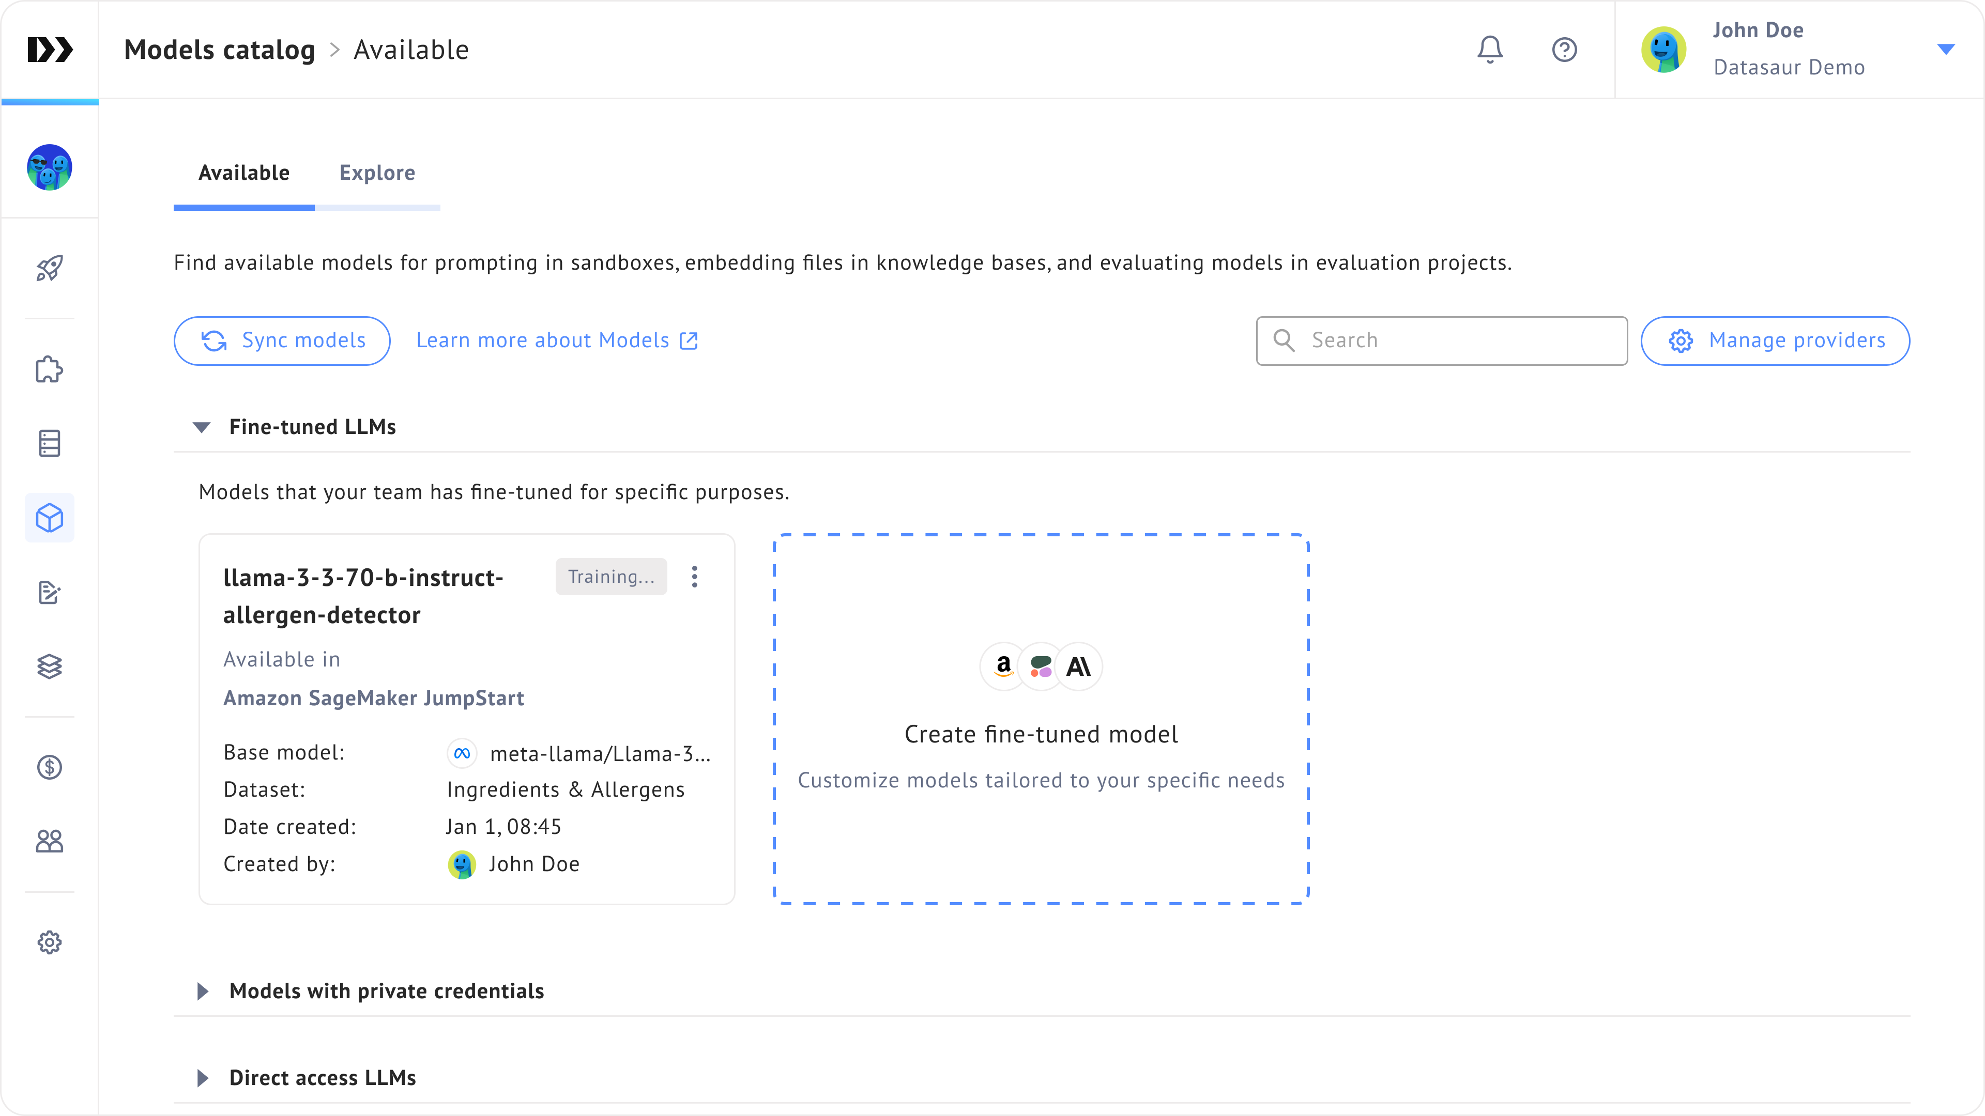Open the dollar sign billing icon

49,767
